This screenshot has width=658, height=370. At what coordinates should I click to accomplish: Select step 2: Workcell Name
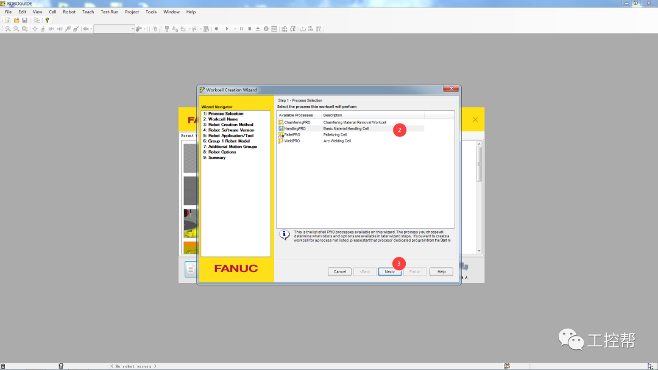221,119
